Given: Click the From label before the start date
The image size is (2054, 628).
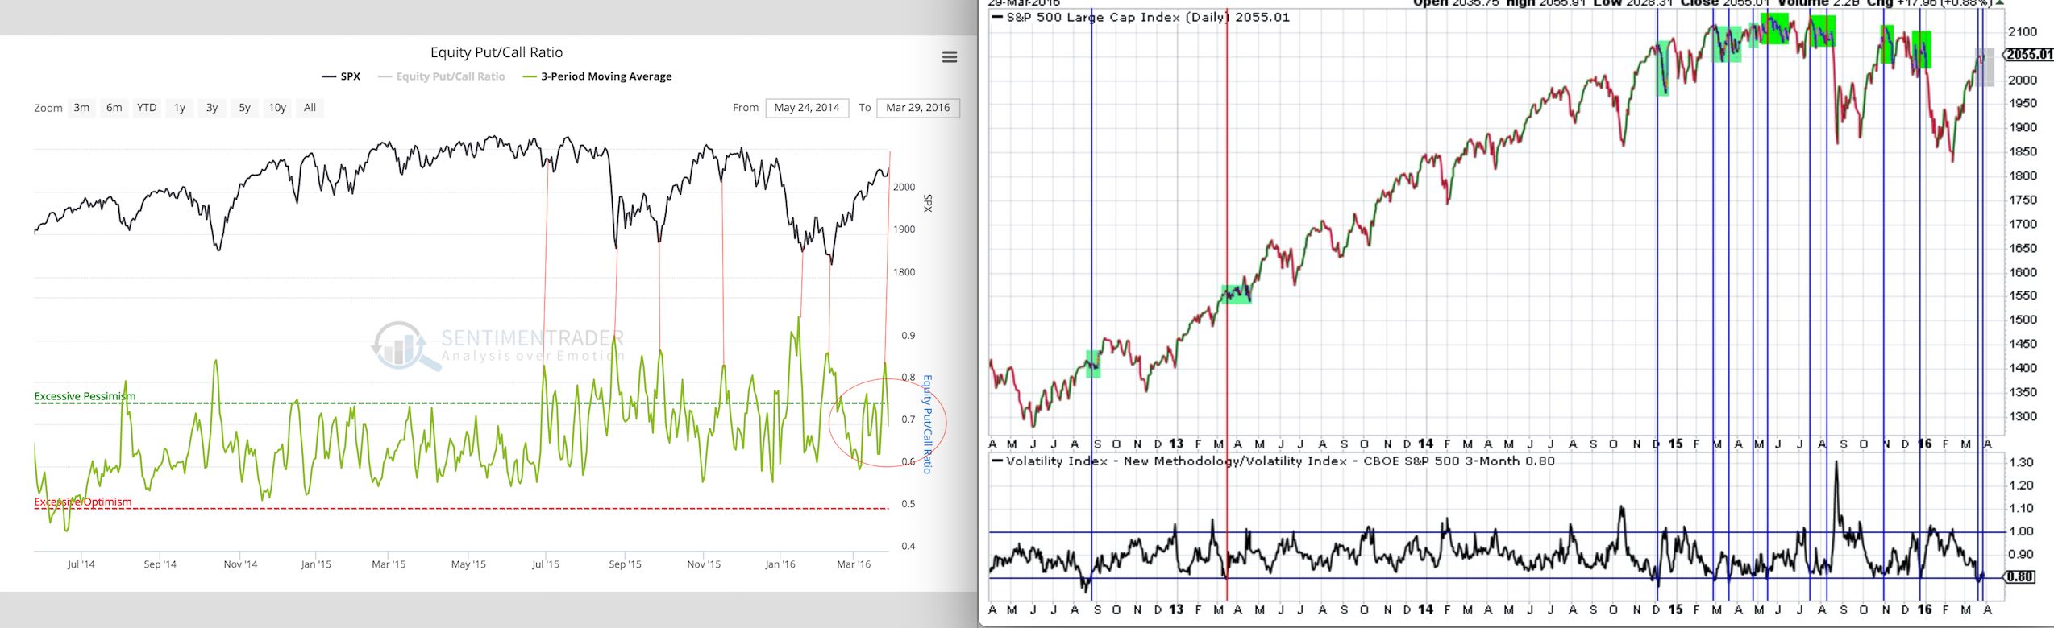Looking at the screenshot, I should (x=746, y=108).
